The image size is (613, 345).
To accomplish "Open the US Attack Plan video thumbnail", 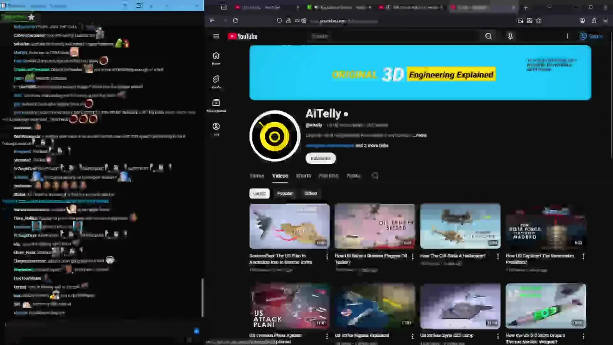I will tap(290, 306).
